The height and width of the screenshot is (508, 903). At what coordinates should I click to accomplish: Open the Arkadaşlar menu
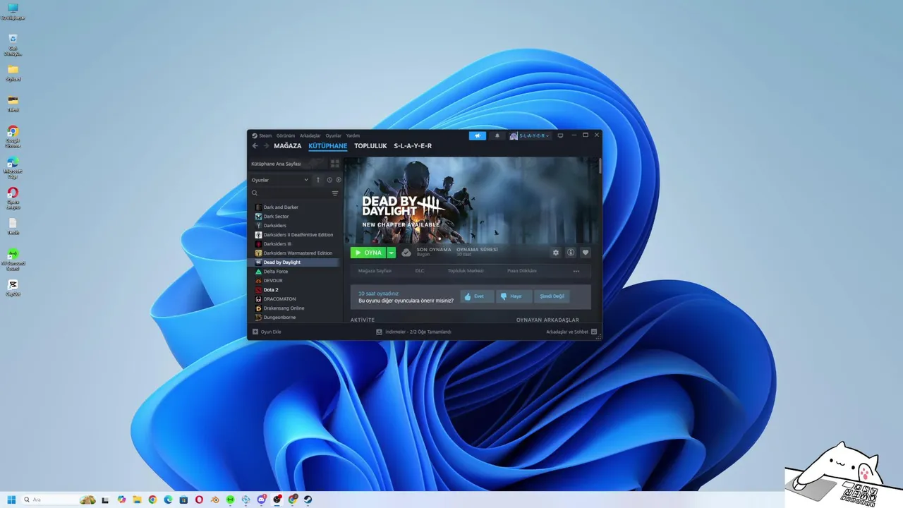[310, 135]
